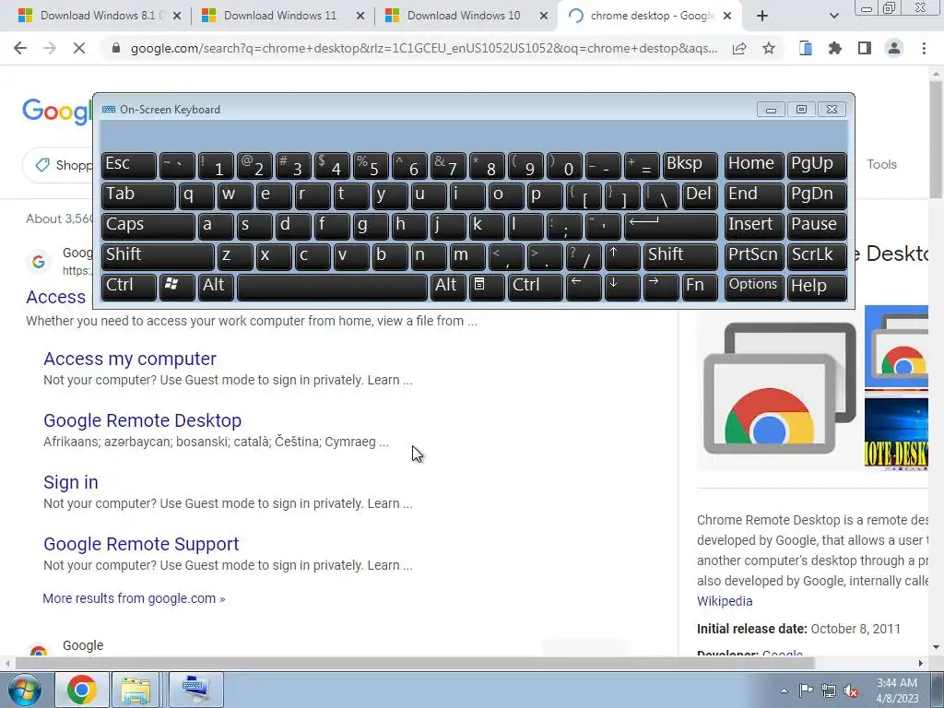944x708 pixels.
Task: Open More results from google.com
Action: coord(134,598)
